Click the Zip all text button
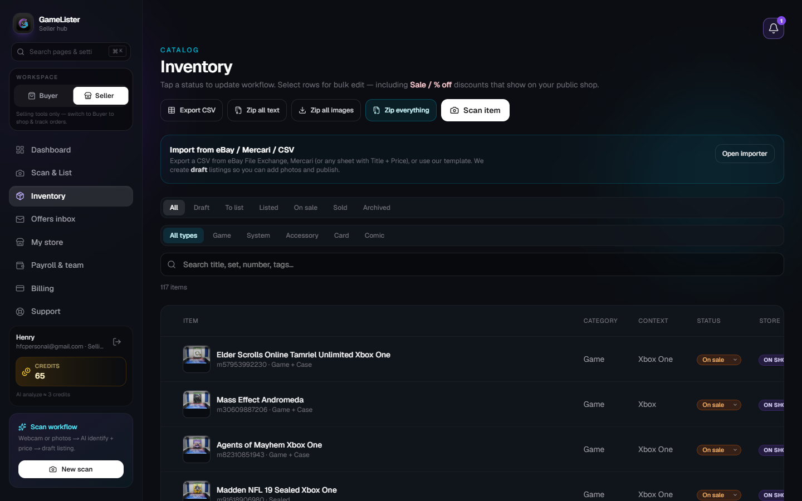 257,110
